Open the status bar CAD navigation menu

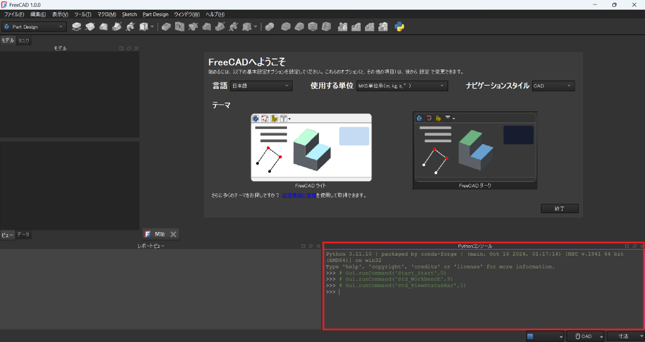tap(586, 336)
